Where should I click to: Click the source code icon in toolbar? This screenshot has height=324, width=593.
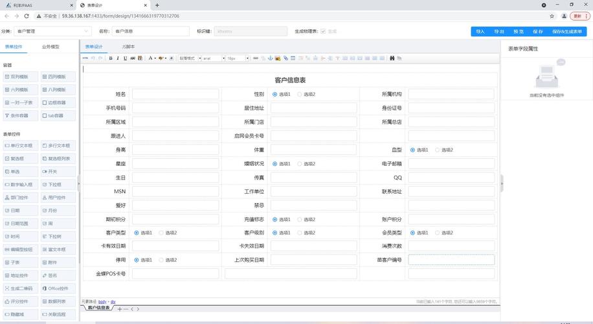tap(85, 58)
